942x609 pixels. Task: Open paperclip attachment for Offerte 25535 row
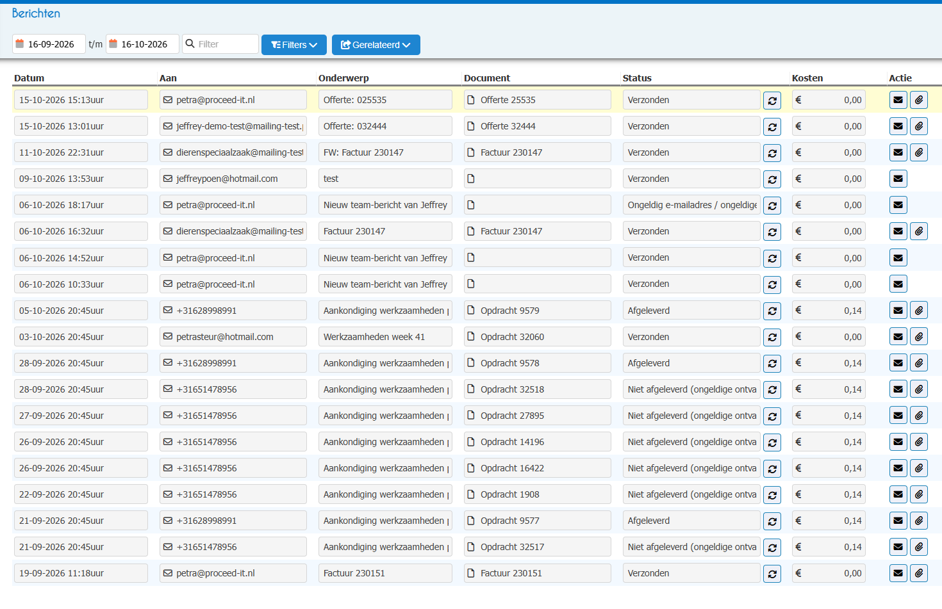[x=919, y=100]
